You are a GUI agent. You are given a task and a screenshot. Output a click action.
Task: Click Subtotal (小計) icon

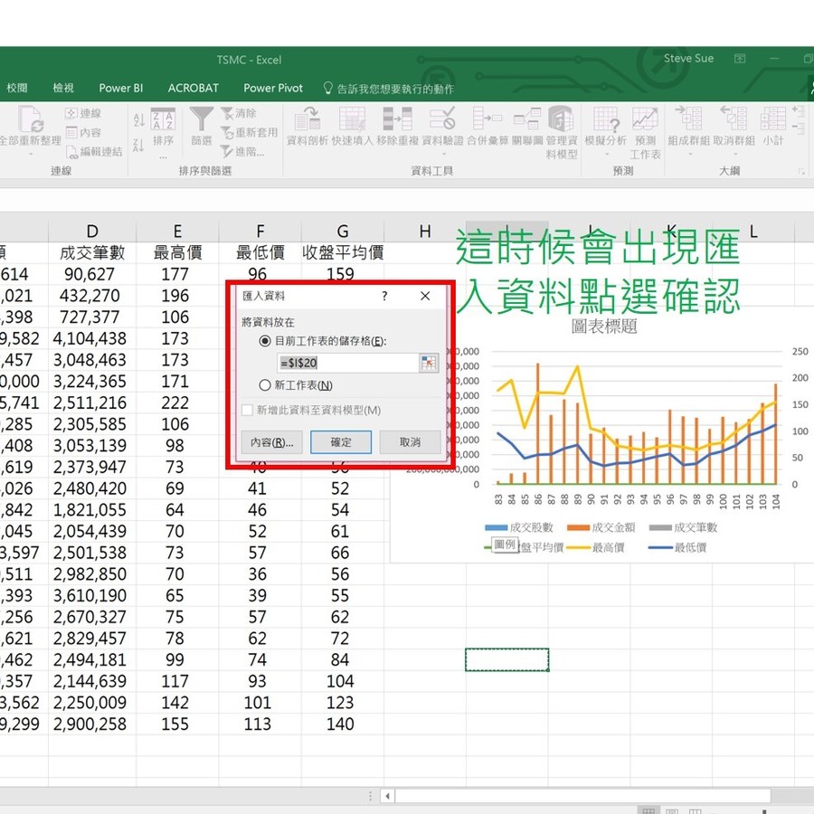pyautogui.click(x=773, y=126)
